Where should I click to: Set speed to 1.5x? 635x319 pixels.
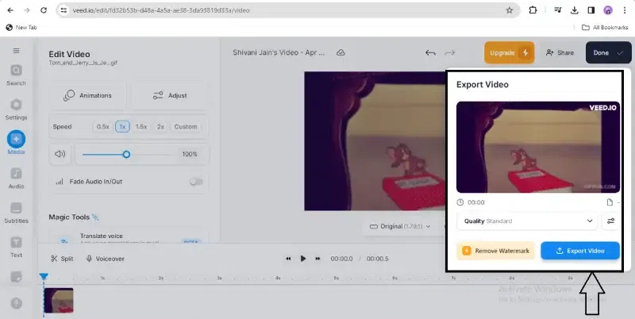click(x=141, y=127)
